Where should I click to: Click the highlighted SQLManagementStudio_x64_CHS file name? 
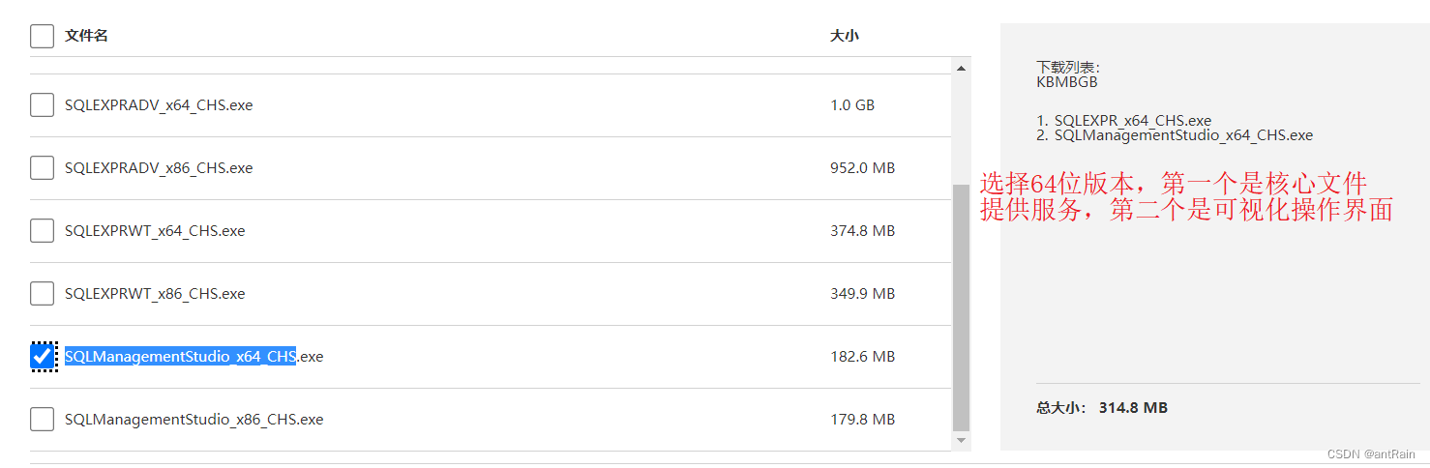pos(180,356)
